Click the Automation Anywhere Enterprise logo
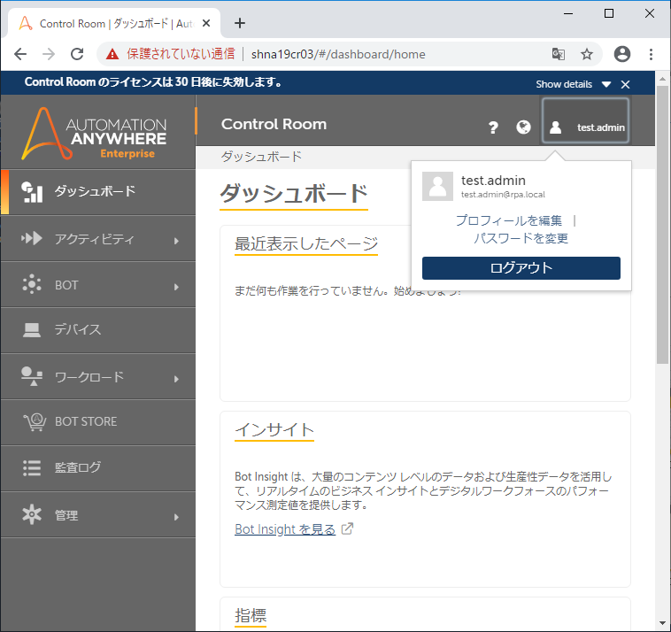Viewport: 671px width, 632px height. tap(94, 133)
